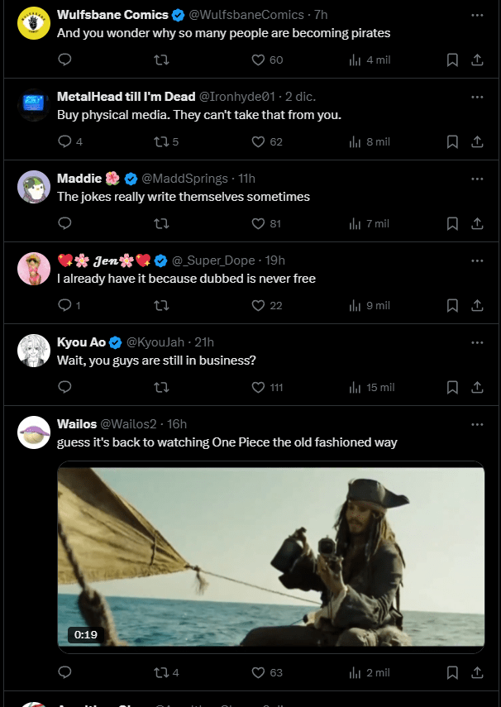The width and height of the screenshot is (501, 707).
Task: Open the 21h timestamp on Kyou Ao's tweet
Action: pyautogui.click(x=204, y=342)
